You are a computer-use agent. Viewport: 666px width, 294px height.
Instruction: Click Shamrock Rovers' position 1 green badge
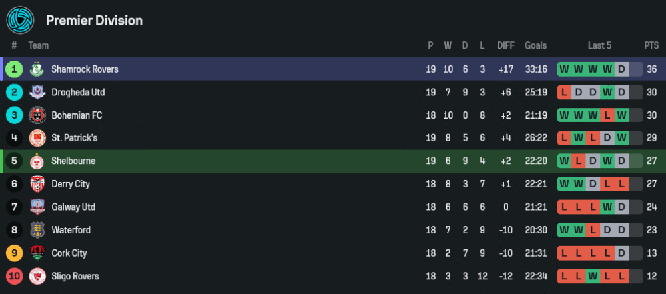(x=14, y=69)
